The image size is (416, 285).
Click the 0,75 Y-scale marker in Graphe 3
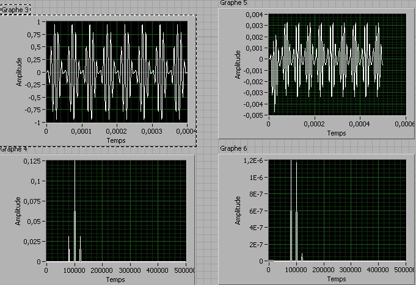(34, 35)
